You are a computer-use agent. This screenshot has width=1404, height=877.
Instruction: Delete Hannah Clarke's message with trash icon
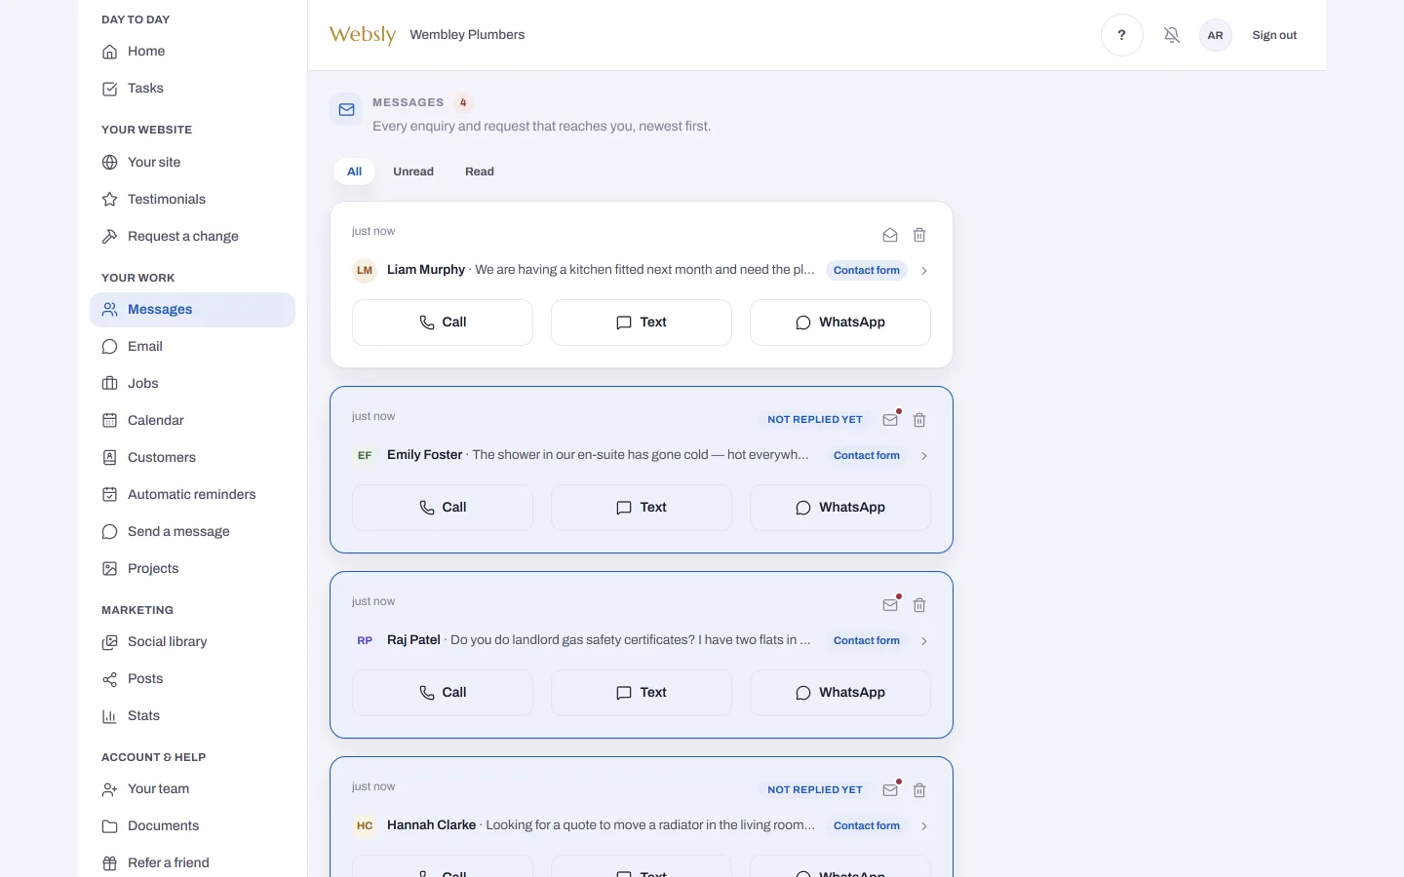point(919,790)
